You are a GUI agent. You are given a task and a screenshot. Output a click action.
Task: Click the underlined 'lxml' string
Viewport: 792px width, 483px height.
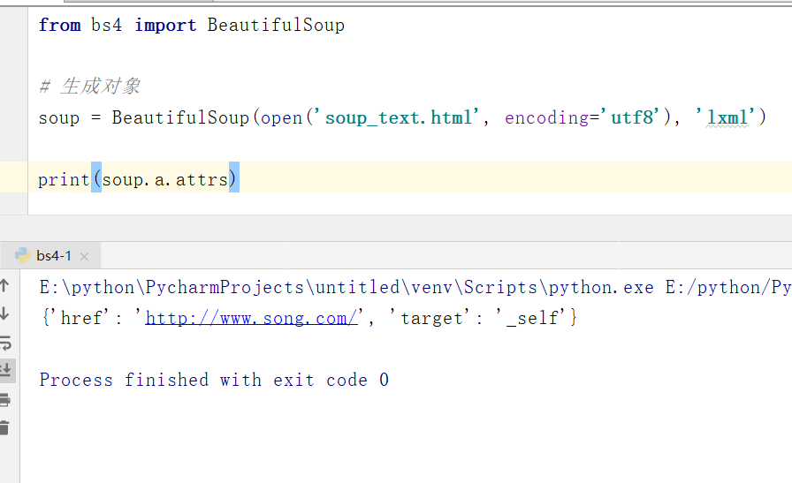[727, 117]
